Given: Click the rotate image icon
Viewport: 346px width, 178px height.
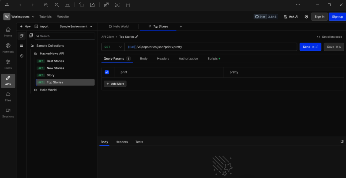Looking at the screenshot, I should coord(82,5).
